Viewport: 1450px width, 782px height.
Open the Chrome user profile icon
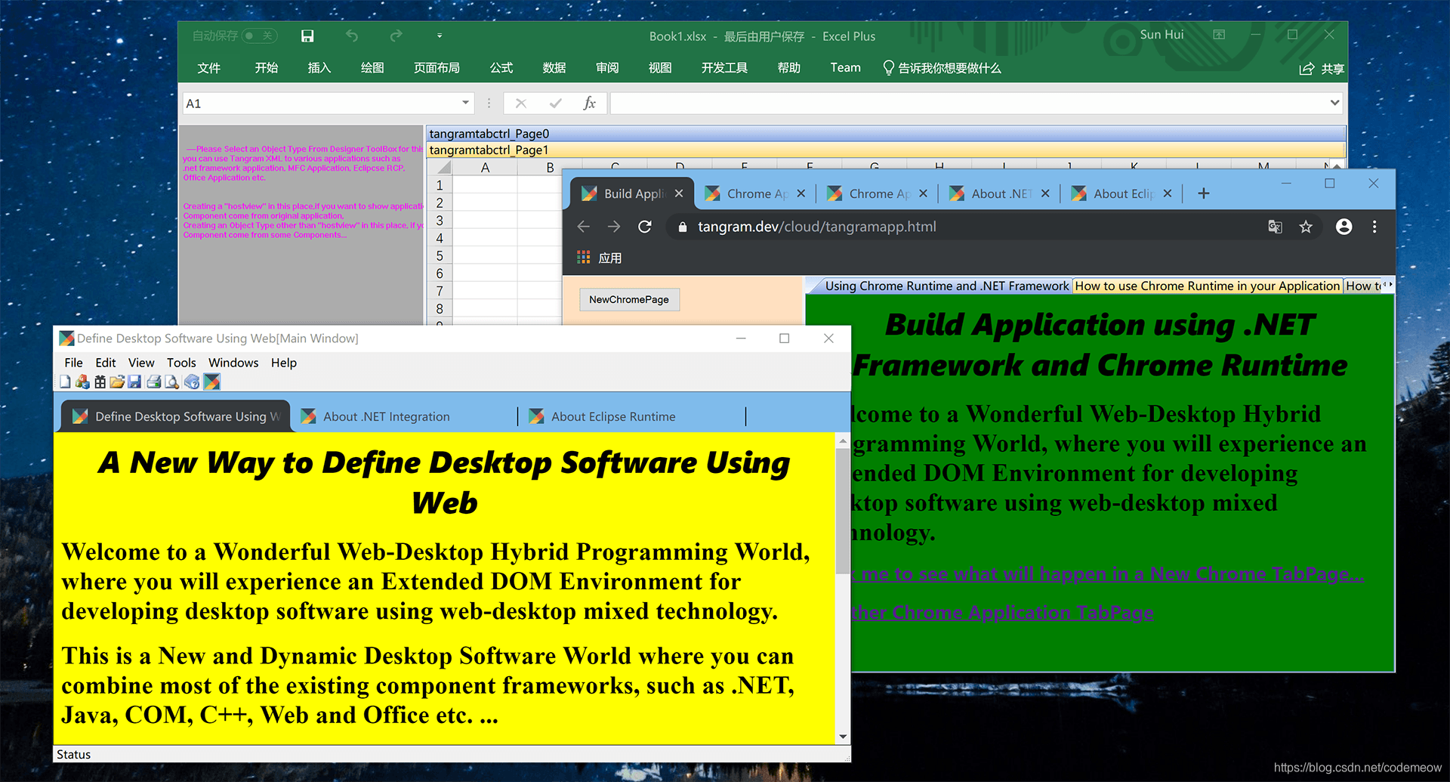tap(1344, 227)
